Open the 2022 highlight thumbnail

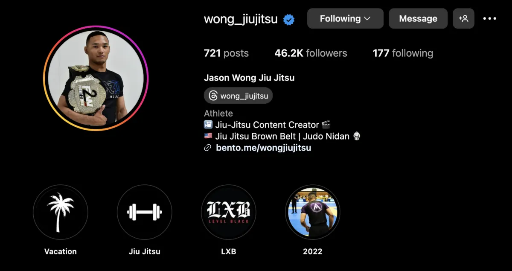(x=313, y=212)
